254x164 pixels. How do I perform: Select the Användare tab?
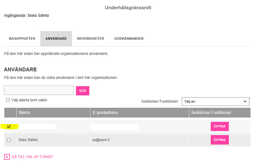pos(56,39)
